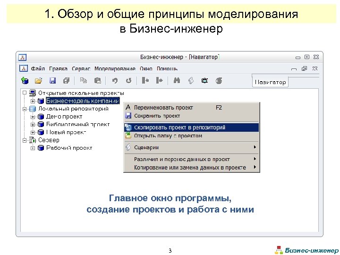Click the navigate back toolbar icon

tap(145, 80)
